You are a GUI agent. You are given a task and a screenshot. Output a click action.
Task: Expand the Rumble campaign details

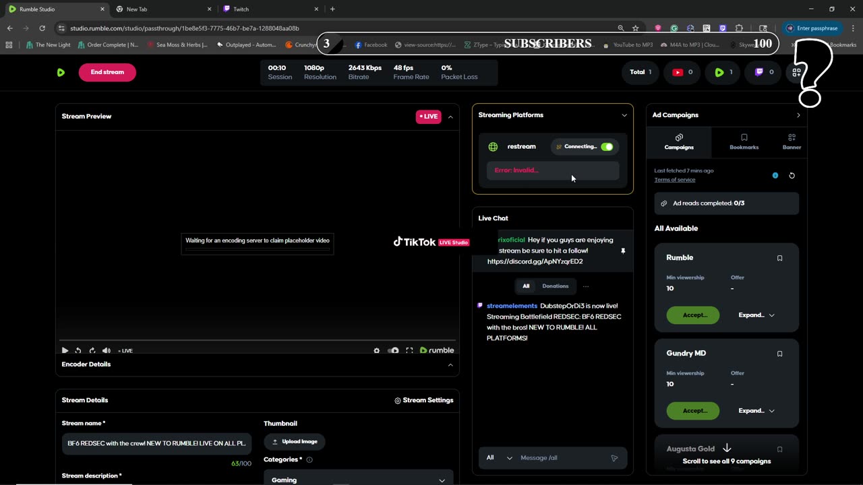[756, 315]
